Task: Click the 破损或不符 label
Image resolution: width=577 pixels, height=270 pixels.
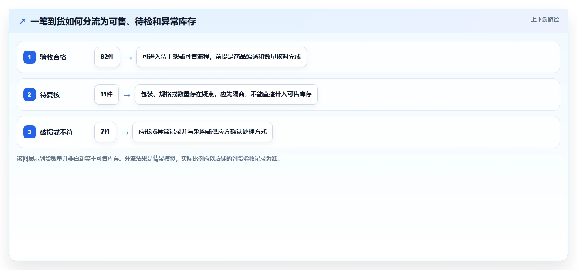Action: pyautogui.click(x=57, y=132)
